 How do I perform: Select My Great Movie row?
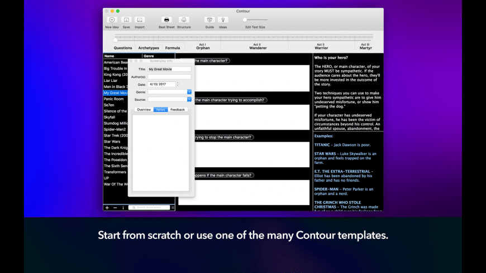115,92
